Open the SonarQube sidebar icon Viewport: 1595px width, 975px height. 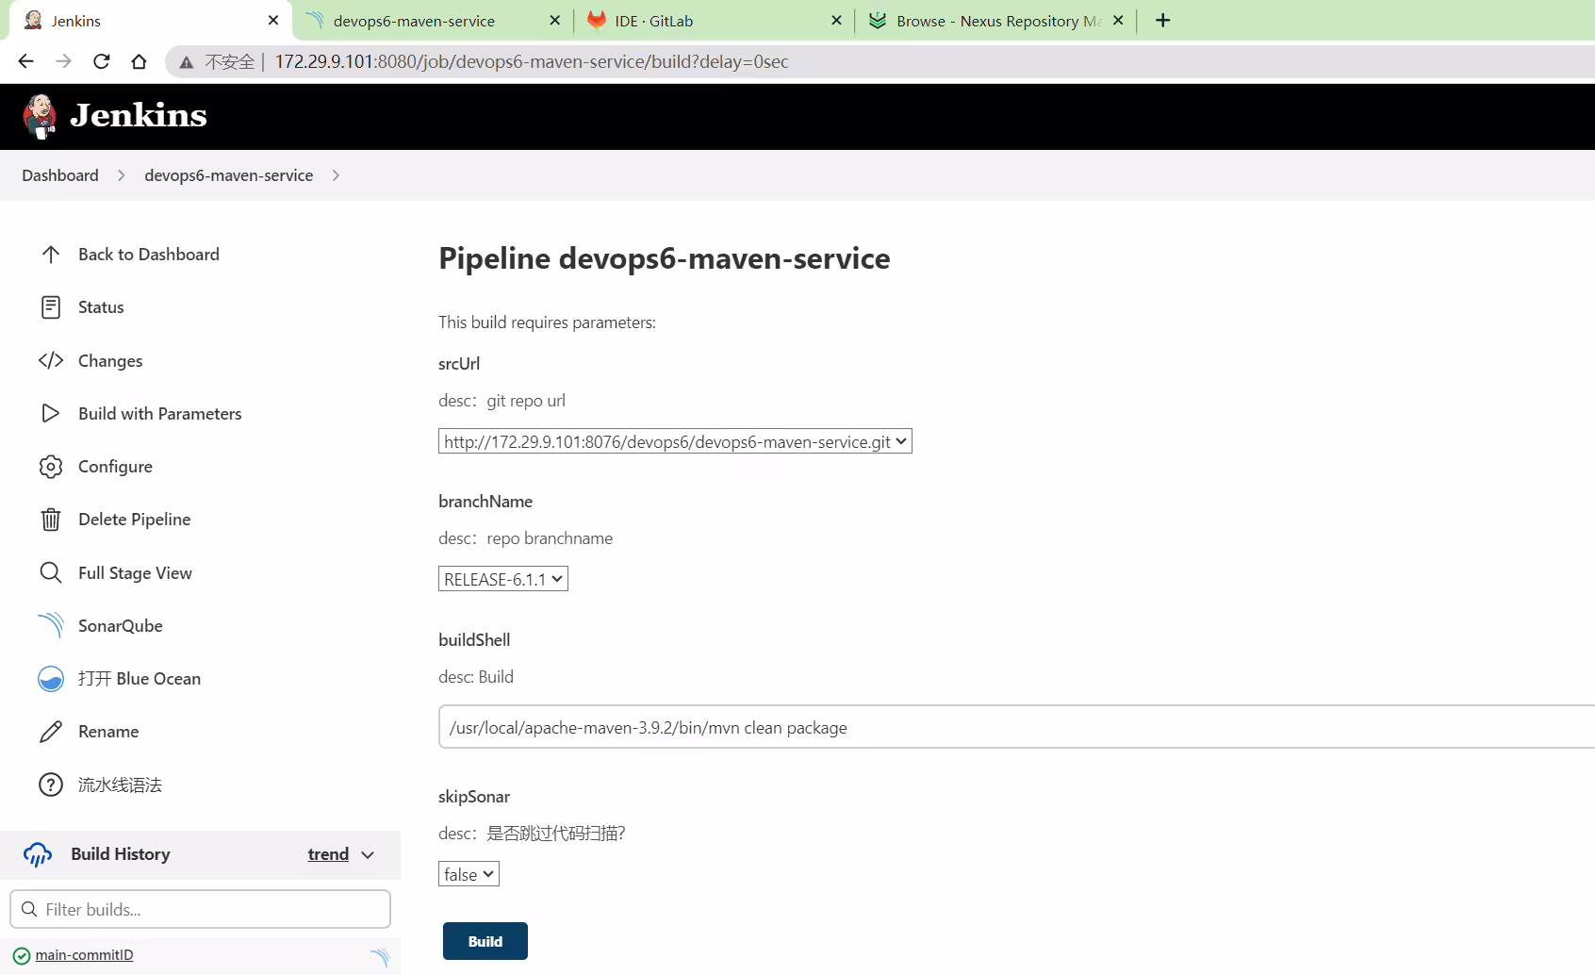51,625
